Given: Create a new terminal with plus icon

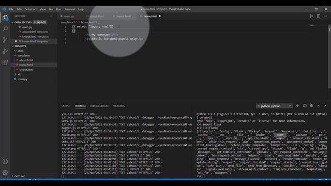Looking at the screenshot, I should click(298, 105).
